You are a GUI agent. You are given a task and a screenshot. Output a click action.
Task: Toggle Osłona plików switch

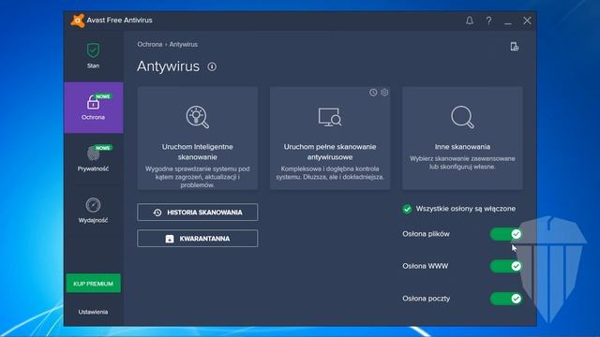tap(506, 234)
